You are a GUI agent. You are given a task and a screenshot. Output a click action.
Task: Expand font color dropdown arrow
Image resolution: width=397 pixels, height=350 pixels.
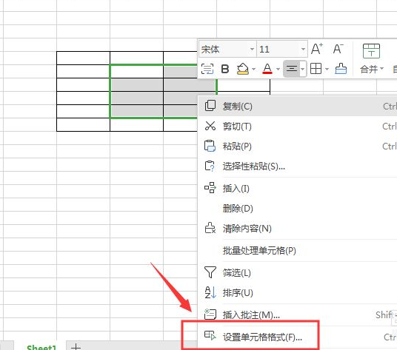(x=278, y=69)
